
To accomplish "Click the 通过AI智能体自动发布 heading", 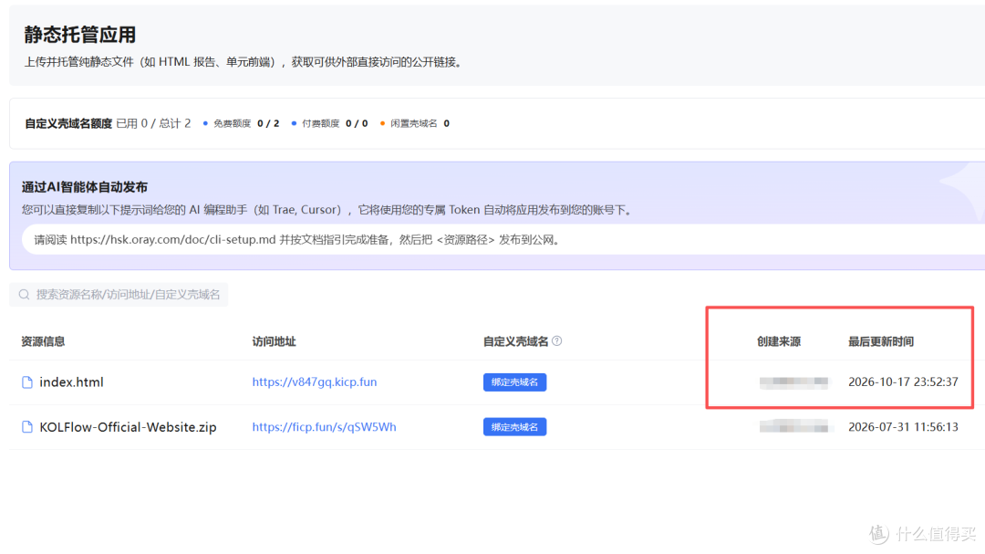I will (85, 187).
